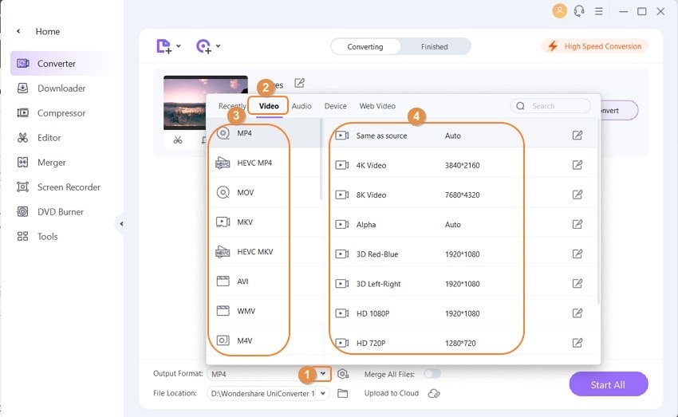The width and height of the screenshot is (678, 417).
Task: Edit the Same as source preset
Action: point(577,136)
